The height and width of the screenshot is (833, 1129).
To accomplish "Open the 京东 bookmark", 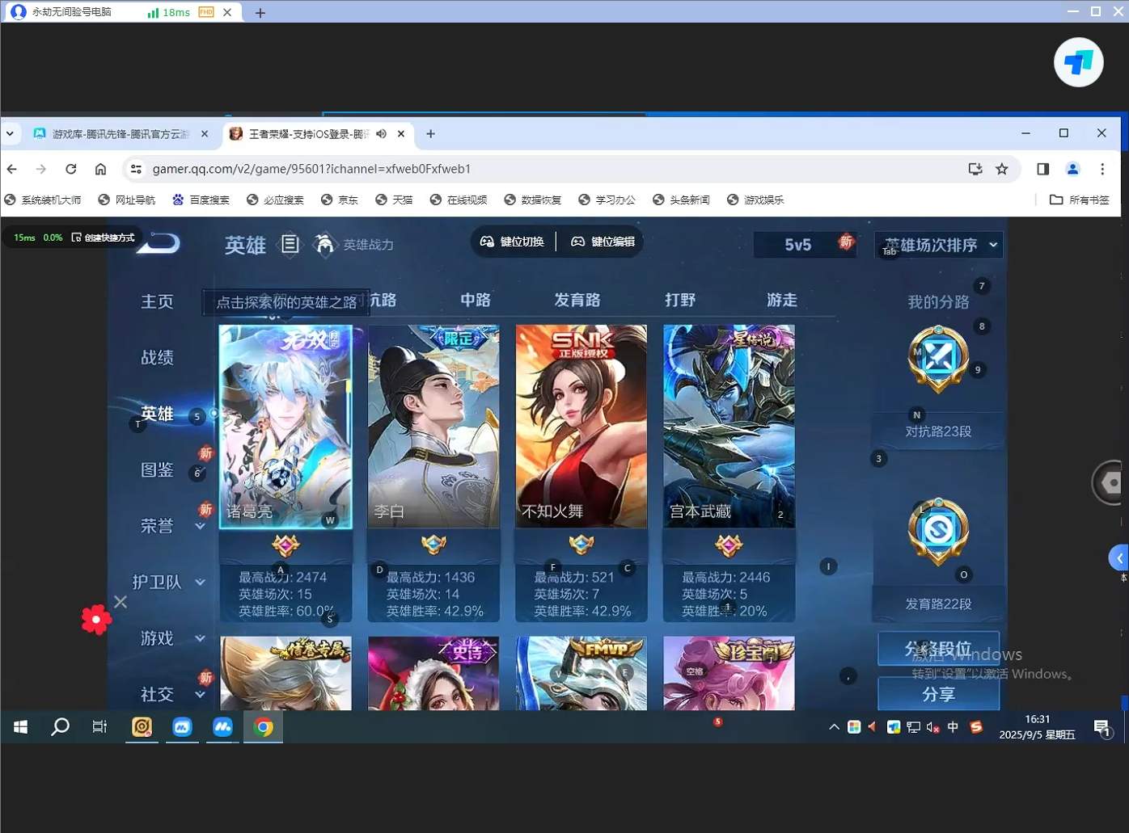I will click(340, 200).
